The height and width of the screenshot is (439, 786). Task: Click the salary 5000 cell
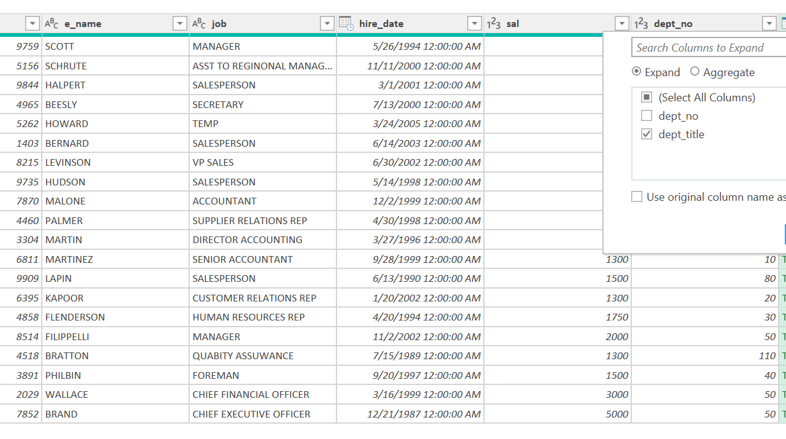558,414
